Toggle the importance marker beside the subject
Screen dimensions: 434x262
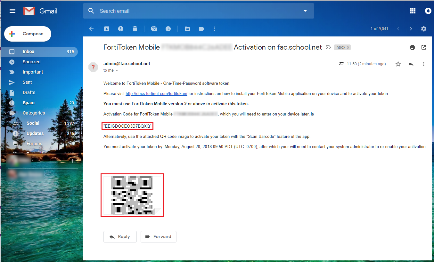(x=328, y=47)
